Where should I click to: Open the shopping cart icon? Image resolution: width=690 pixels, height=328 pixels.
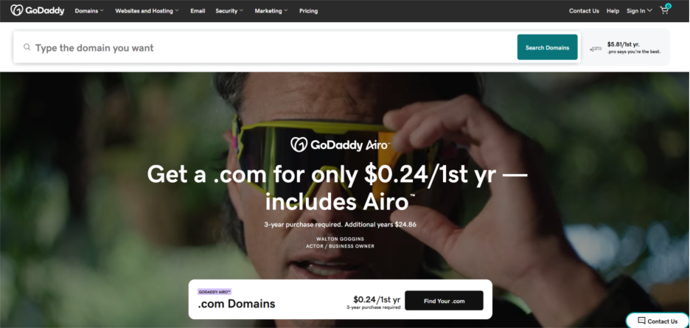point(664,10)
